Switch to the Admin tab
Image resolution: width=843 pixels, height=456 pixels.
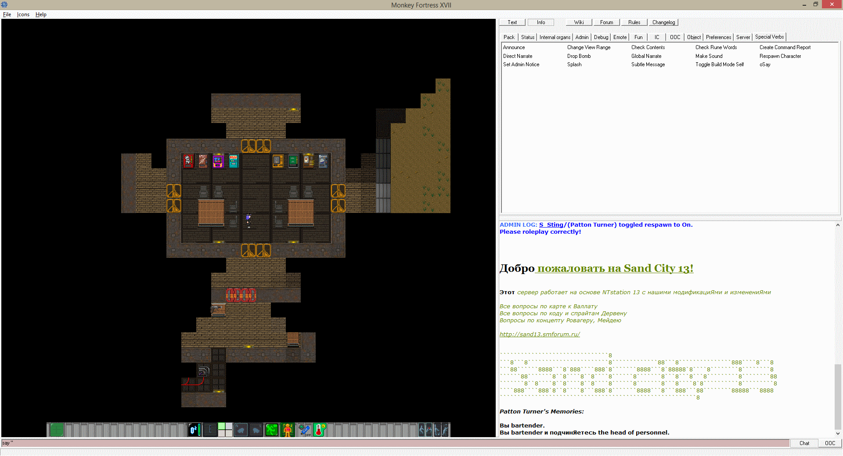coord(582,37)
